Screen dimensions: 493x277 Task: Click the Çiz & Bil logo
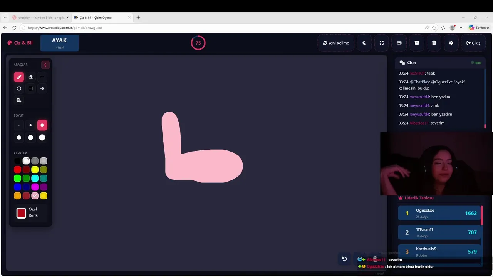(x=20, y=43)
